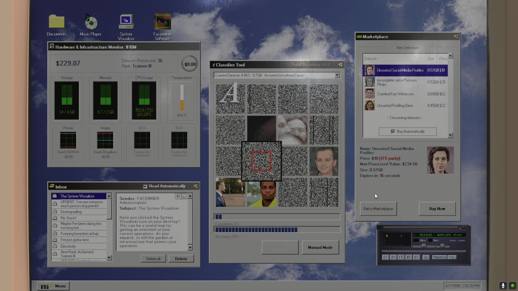This screenshot has height=291, width=518.
Task: Click the microphone icon in the taskbar tray
Action: click(503, 286)
